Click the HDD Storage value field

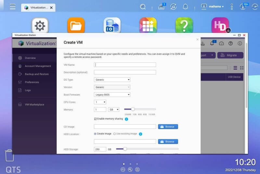[x=100, y=149]
